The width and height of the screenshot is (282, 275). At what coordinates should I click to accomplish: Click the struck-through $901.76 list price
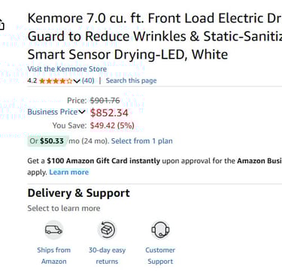tap(105, 101)
